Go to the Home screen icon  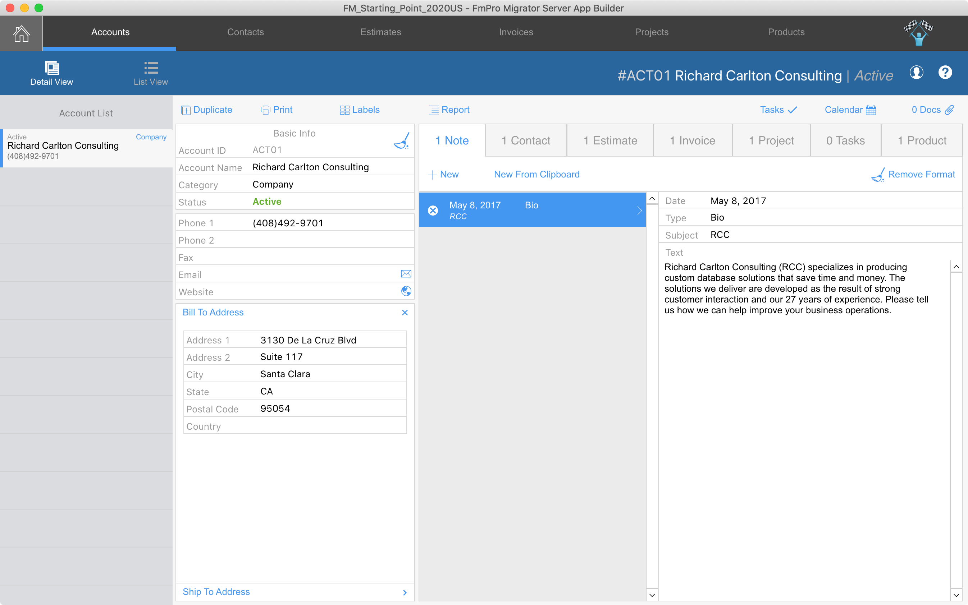pos(21,33)
